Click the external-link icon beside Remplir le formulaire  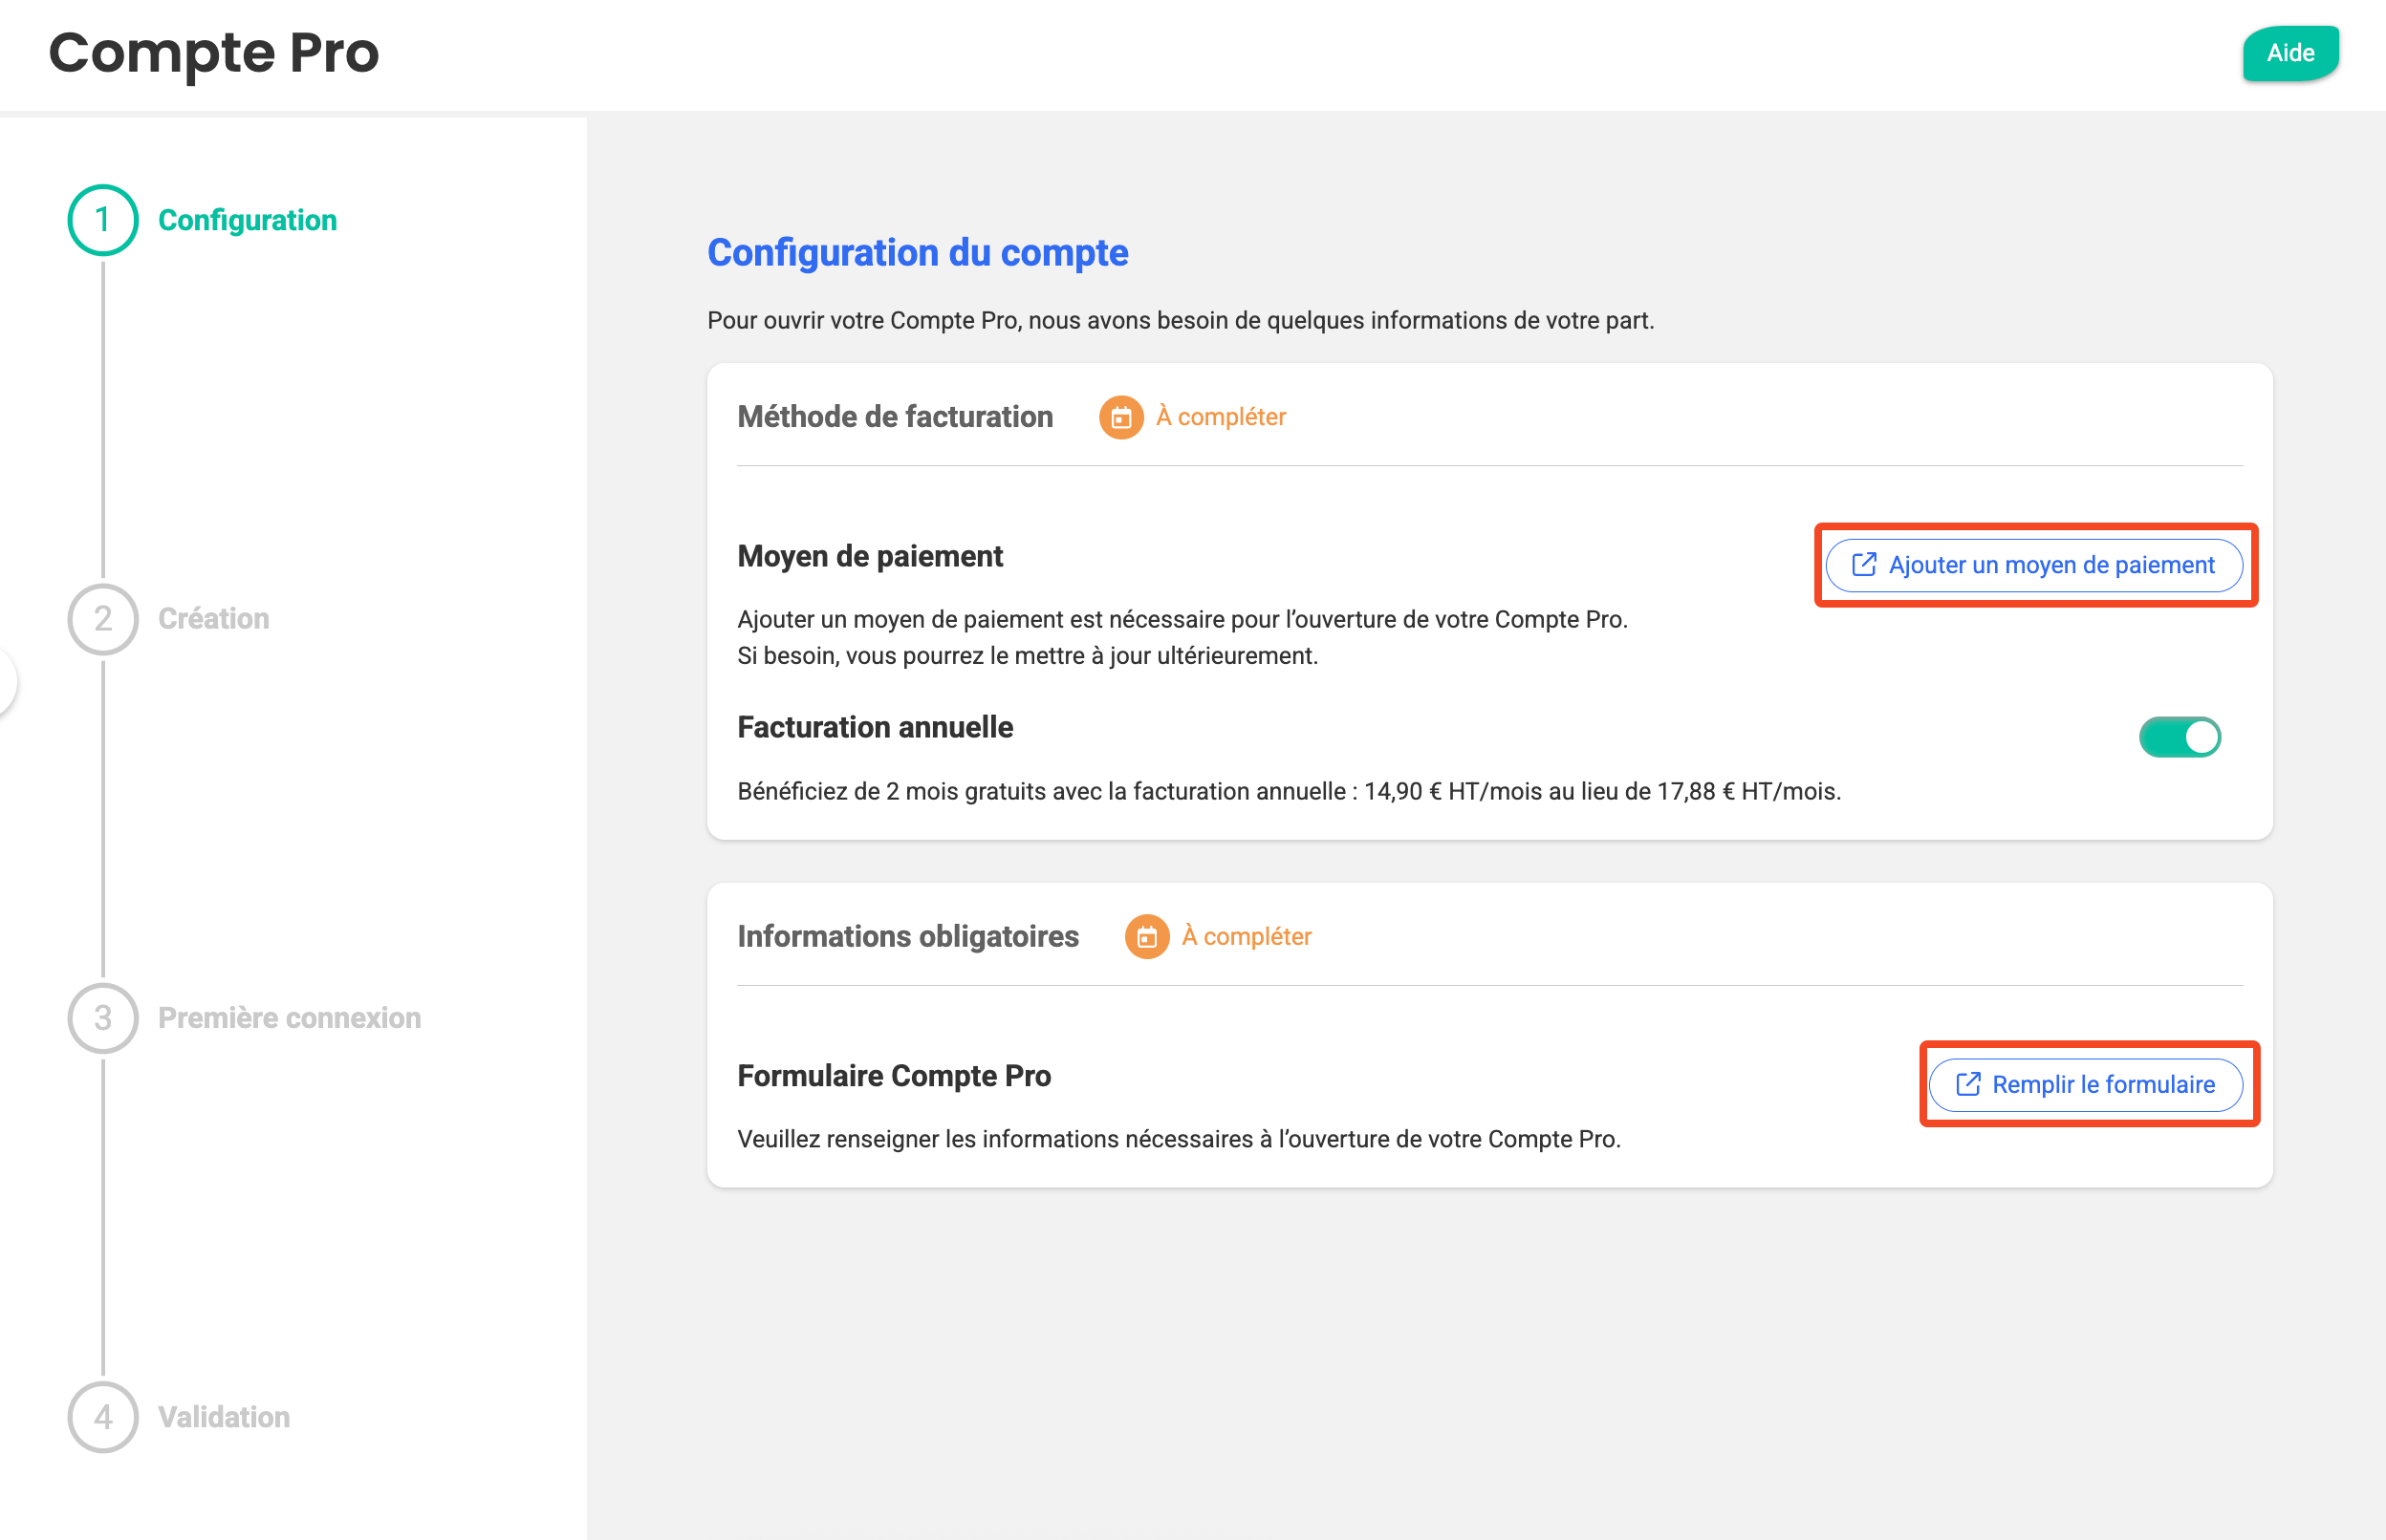[x=1966, y=1084]
